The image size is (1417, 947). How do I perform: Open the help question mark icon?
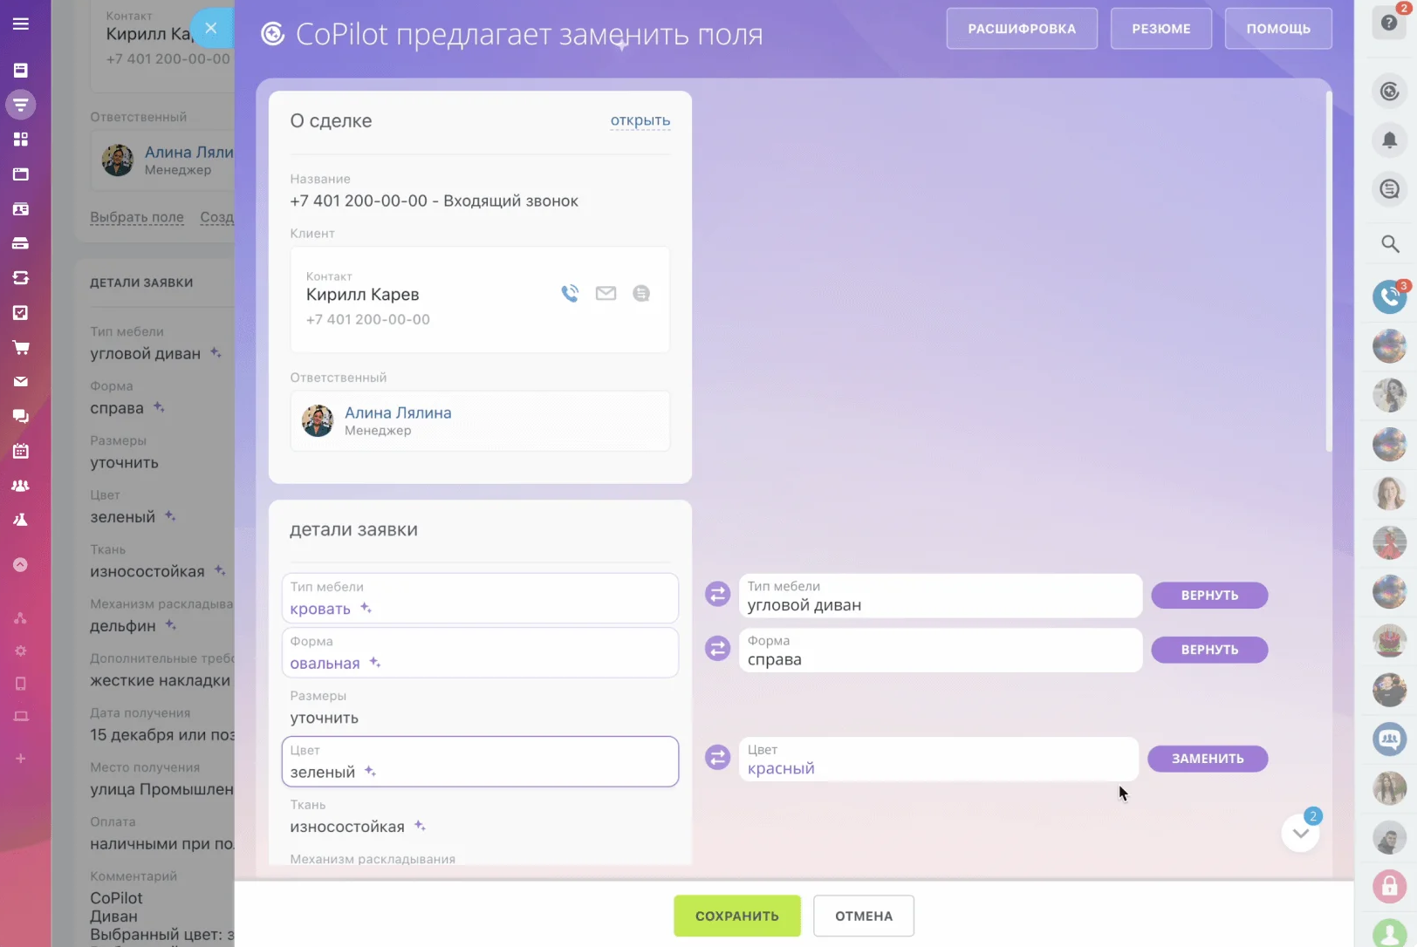[1389, 23]
